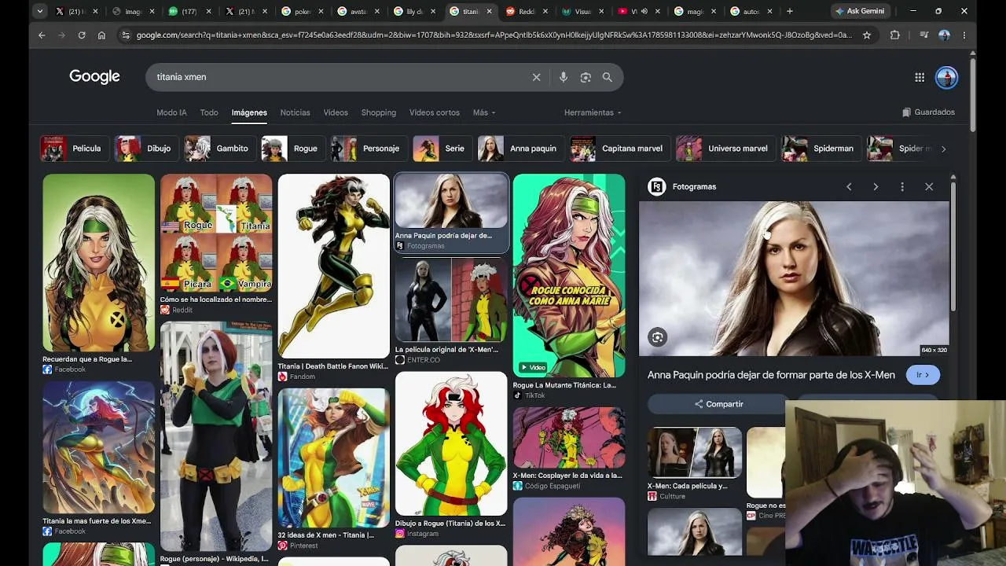Filter images by the Anna paquin chip
The image size is (1006, 566).
(x=520, y=149)
